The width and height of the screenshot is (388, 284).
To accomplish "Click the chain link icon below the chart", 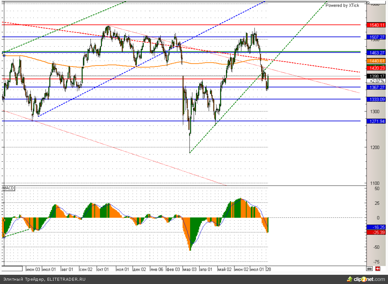I will pos(370,269).
